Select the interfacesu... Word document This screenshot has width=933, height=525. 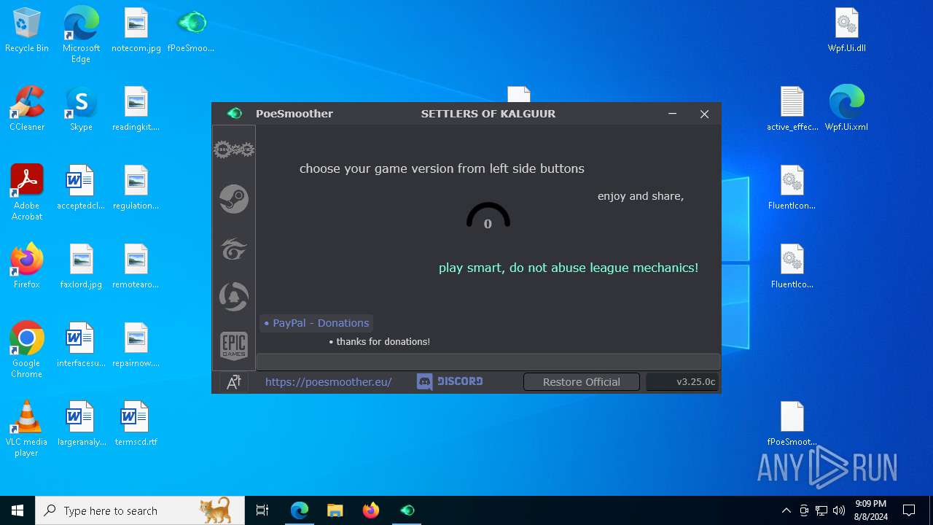pyautogui.click(x=81, y=345)
